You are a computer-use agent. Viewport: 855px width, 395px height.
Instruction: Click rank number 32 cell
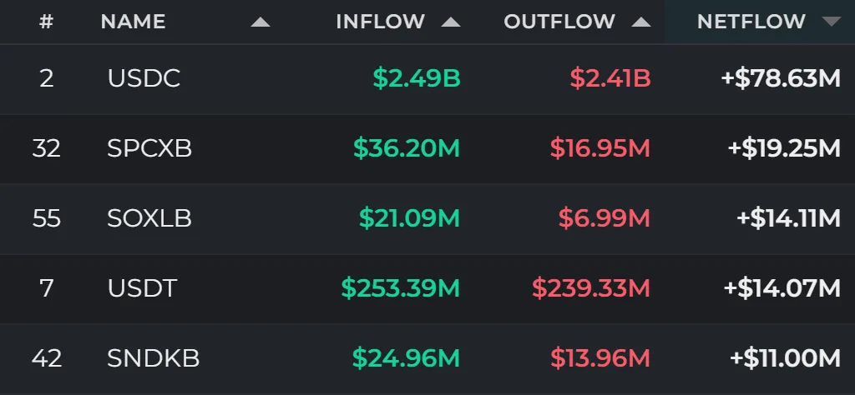point(47,148)
